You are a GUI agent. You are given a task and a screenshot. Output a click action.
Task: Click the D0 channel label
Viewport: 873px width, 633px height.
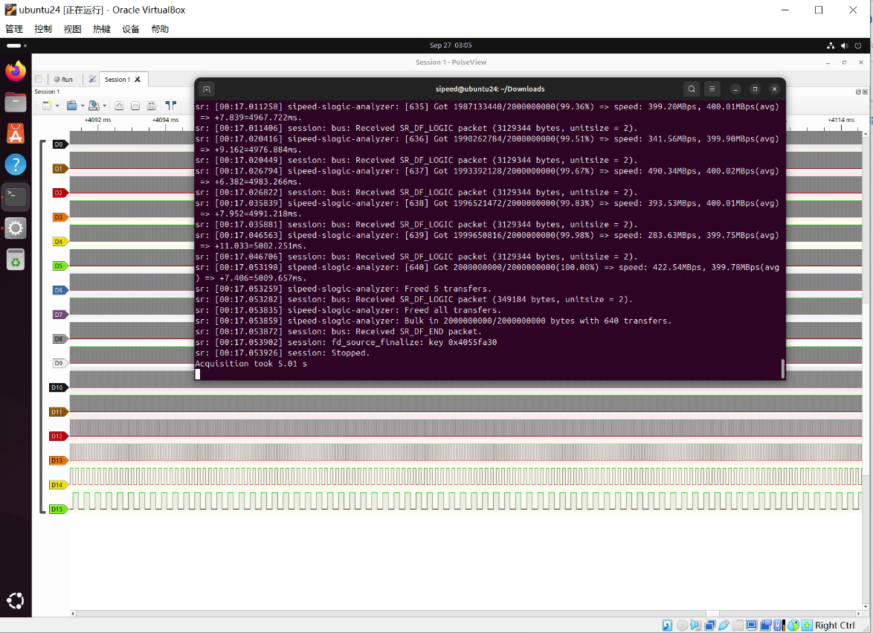tap(59, 144)
